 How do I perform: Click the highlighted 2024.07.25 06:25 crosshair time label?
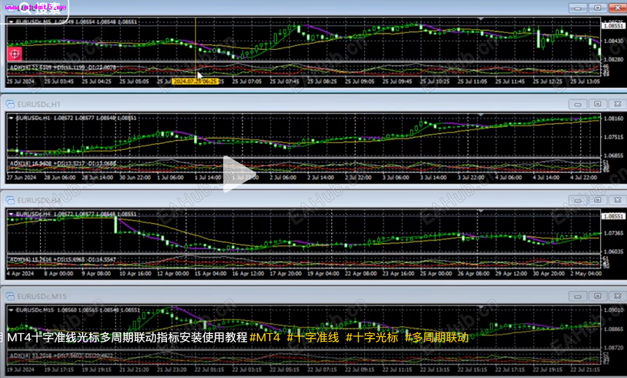[195, 81]
